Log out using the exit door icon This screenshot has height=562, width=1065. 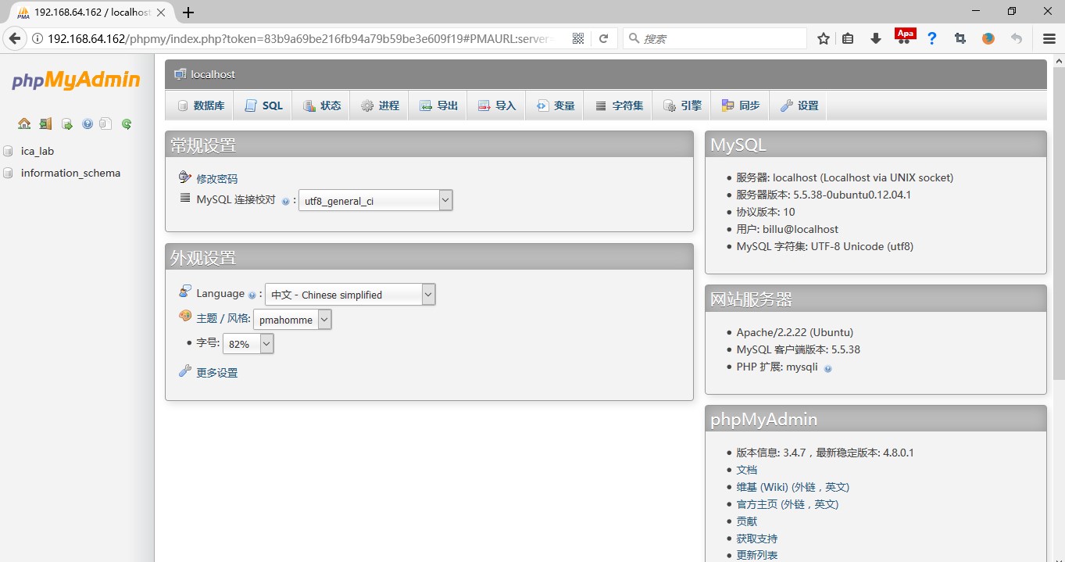tap(45, 123)
